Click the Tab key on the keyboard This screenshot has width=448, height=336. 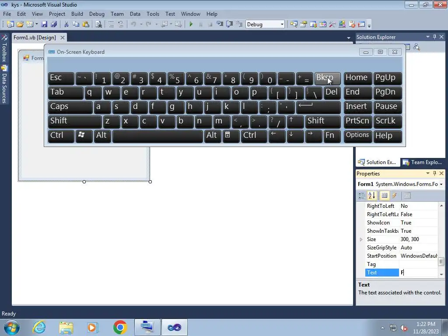click(x=66, y=93)
